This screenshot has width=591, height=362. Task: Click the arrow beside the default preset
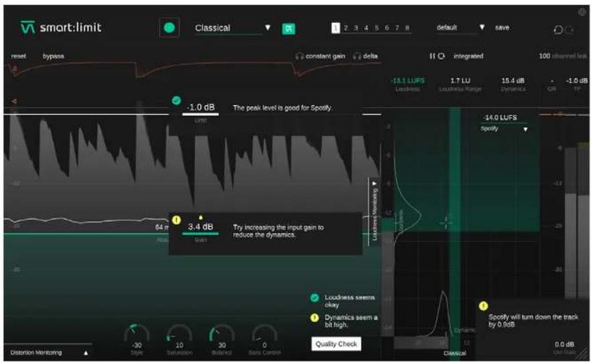click(x=482, y=27)
